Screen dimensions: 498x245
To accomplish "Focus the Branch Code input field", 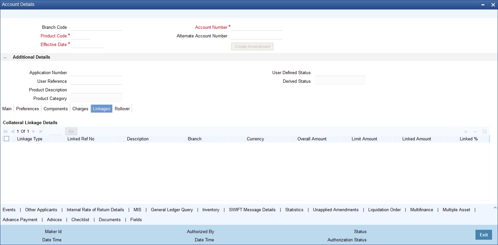I will 96,27.
